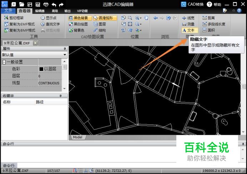Image resolution: width=247 pixels, height=174 pixels.
Task: Click the new file icon in title bar
Action: pos(14,4)
